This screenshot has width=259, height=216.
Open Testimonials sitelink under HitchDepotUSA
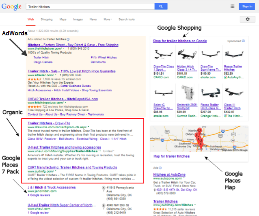(x=96, y=114)
